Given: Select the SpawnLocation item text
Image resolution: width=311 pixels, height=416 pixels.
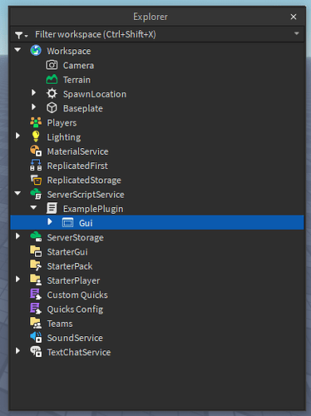Looking at the screenshot, I should click(95, 94).
